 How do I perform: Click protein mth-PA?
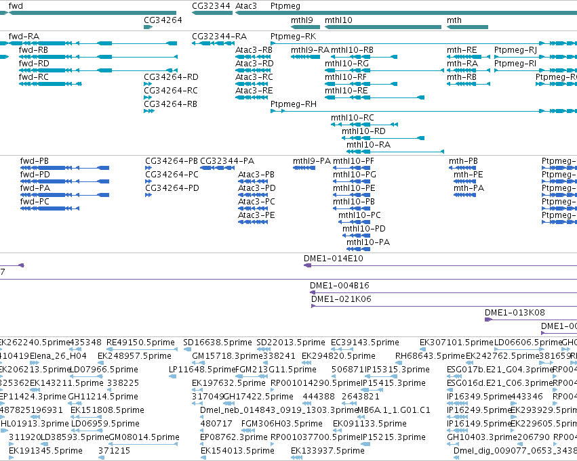click(x=464, y=195)
